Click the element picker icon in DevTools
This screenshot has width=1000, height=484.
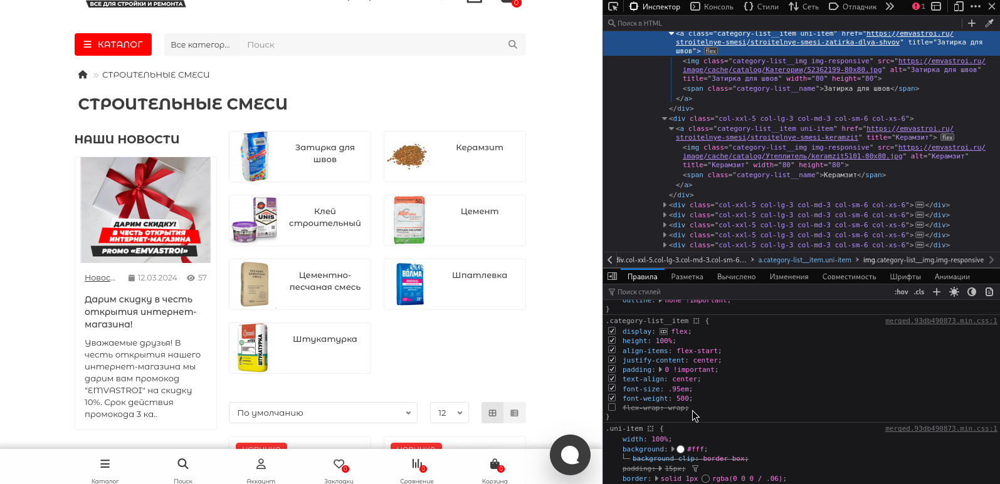point(613,6)
